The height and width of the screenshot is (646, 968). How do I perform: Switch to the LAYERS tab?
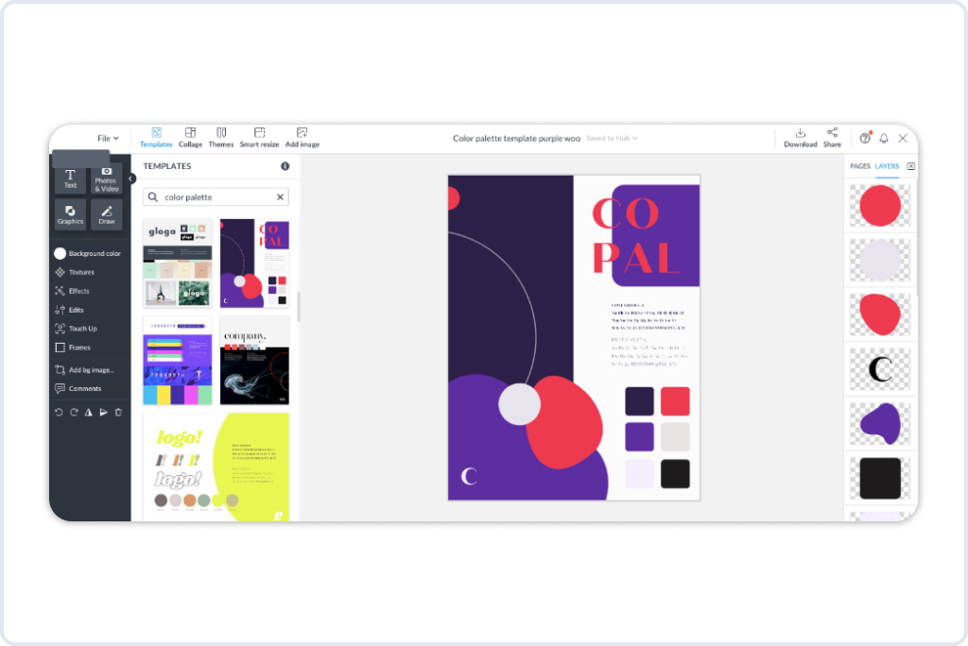(887, 166)
